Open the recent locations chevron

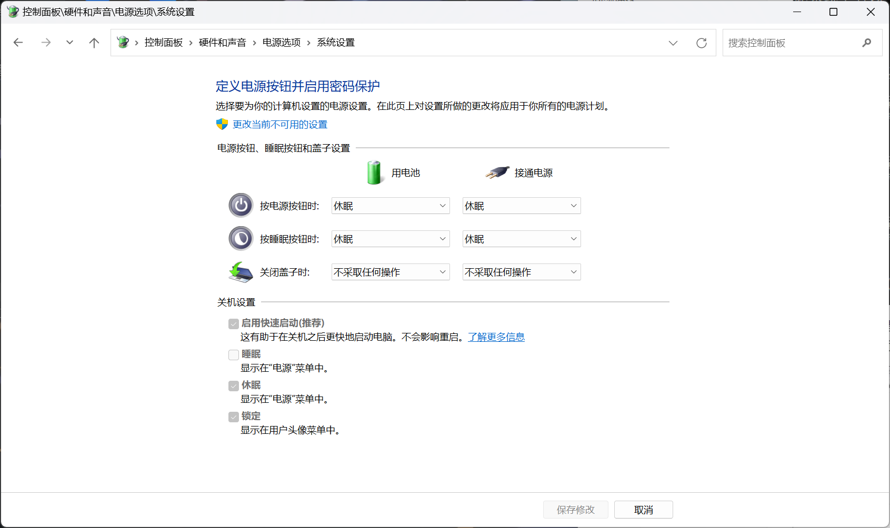tap(69, 43)
